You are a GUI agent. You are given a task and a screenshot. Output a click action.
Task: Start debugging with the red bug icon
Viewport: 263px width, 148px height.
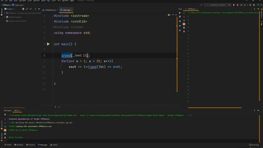[238, 5]
